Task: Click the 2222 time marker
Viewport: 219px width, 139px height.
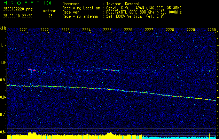Action: [45, 30]
